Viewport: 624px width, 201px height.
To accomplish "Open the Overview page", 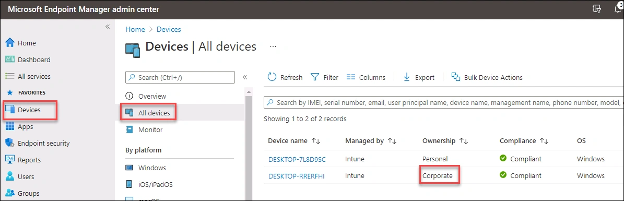I will tap(152, 96).
